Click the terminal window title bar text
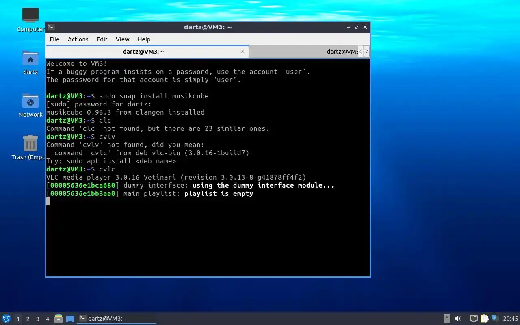Image resolution: width=520 pixels, height=325 pixels. (208, 27)
